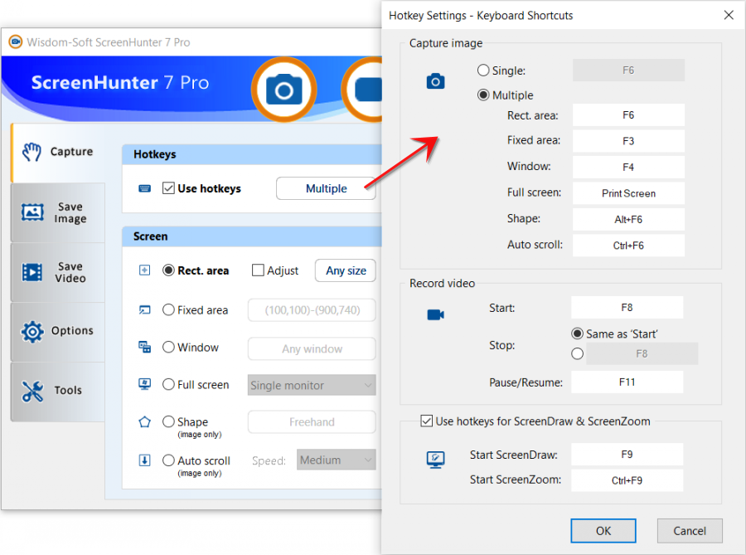
Task: Select the custom Stop hotkey radio button
Action: [577, 353]
